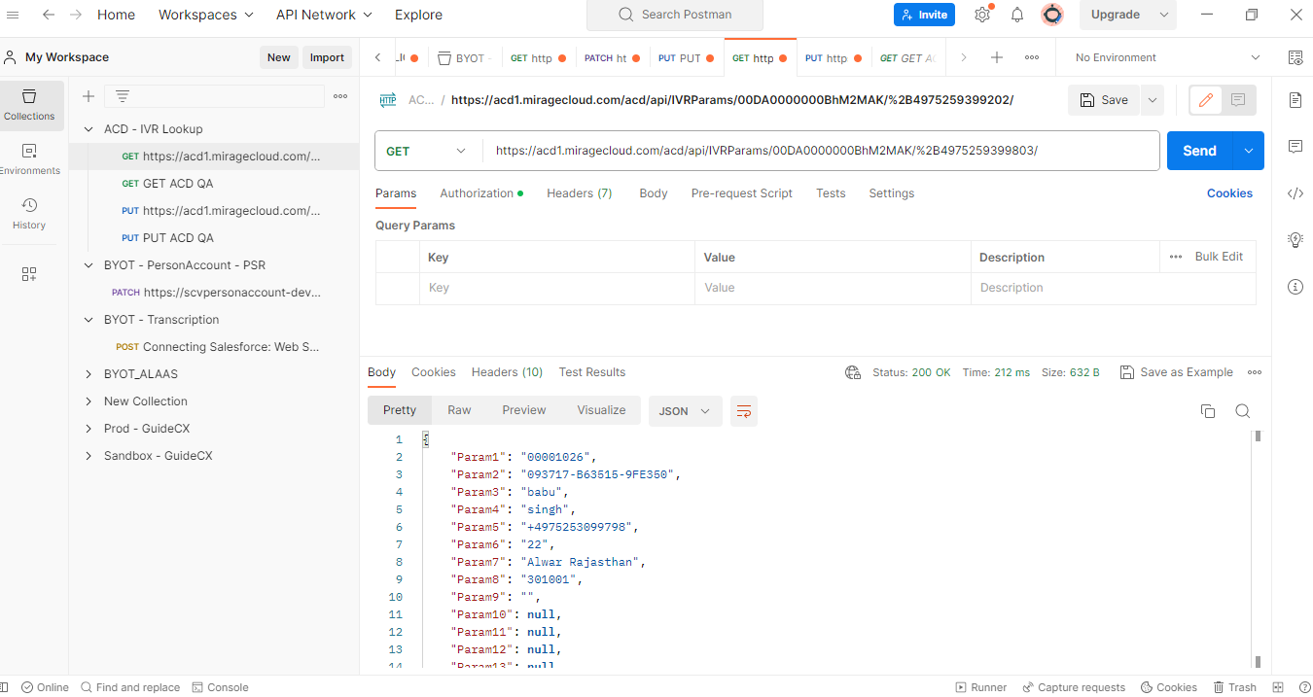The image size is (1313, 697).
Task: Open related info lightbulb icon
Action: pos(1295,240)
